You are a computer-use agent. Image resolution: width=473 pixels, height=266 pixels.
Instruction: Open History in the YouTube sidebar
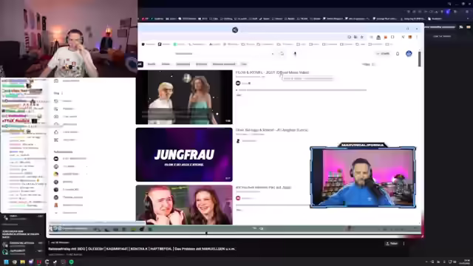pyautogui.click(x=67, y=101)
